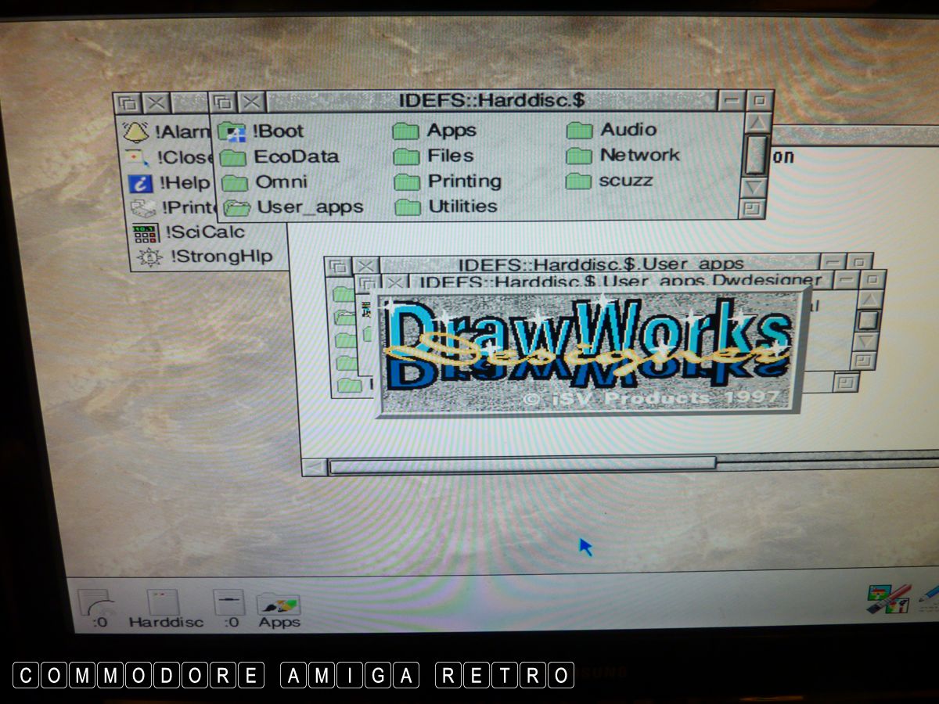
Task: Click the horizontal scrollbar left arrow
Action: (315, 467)
